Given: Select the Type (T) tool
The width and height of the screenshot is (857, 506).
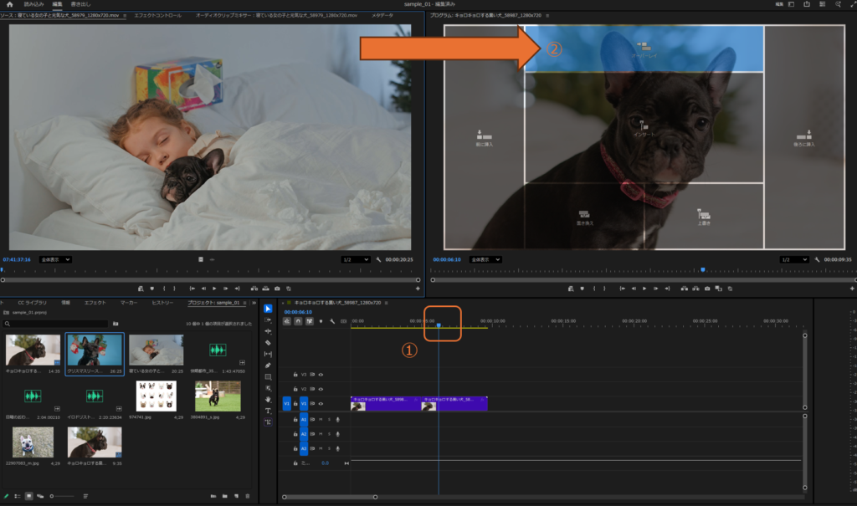Looking at the screenshot, I should pos(268,411).
